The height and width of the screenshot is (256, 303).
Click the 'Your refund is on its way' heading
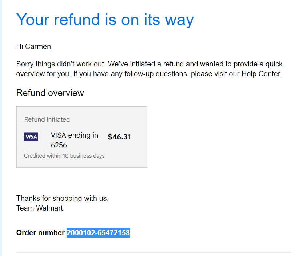coord(105,20)
